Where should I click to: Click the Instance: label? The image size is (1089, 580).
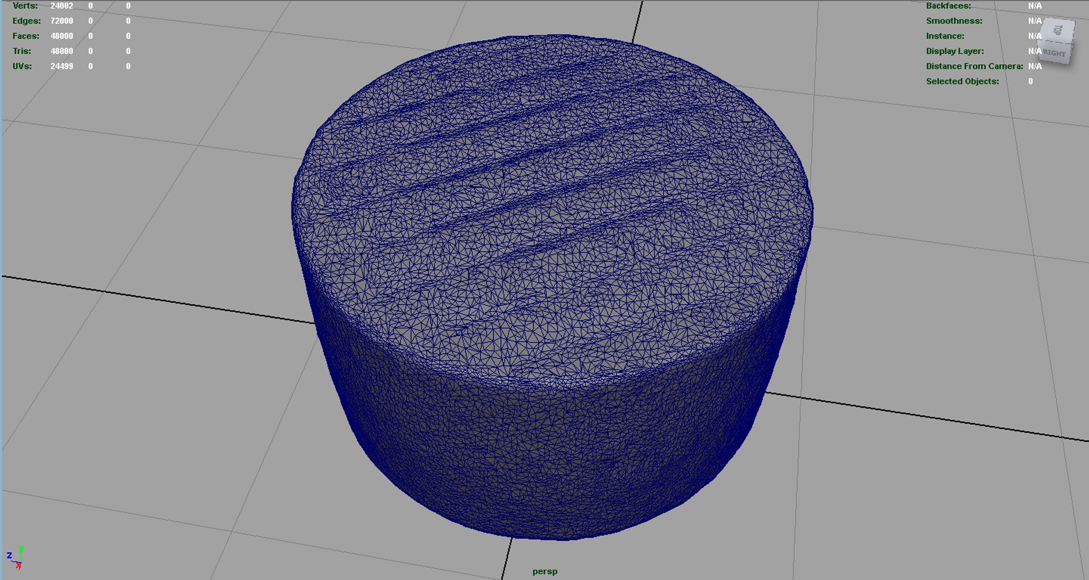coord(945,36)
